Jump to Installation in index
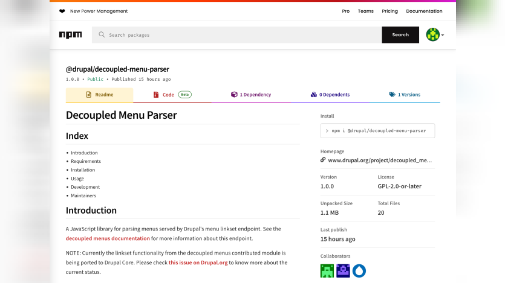Viewport: 505px width, 283px height. click(83, 170)
